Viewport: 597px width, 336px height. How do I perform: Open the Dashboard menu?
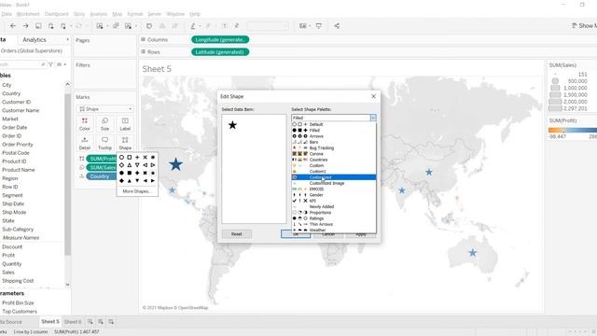56,14
